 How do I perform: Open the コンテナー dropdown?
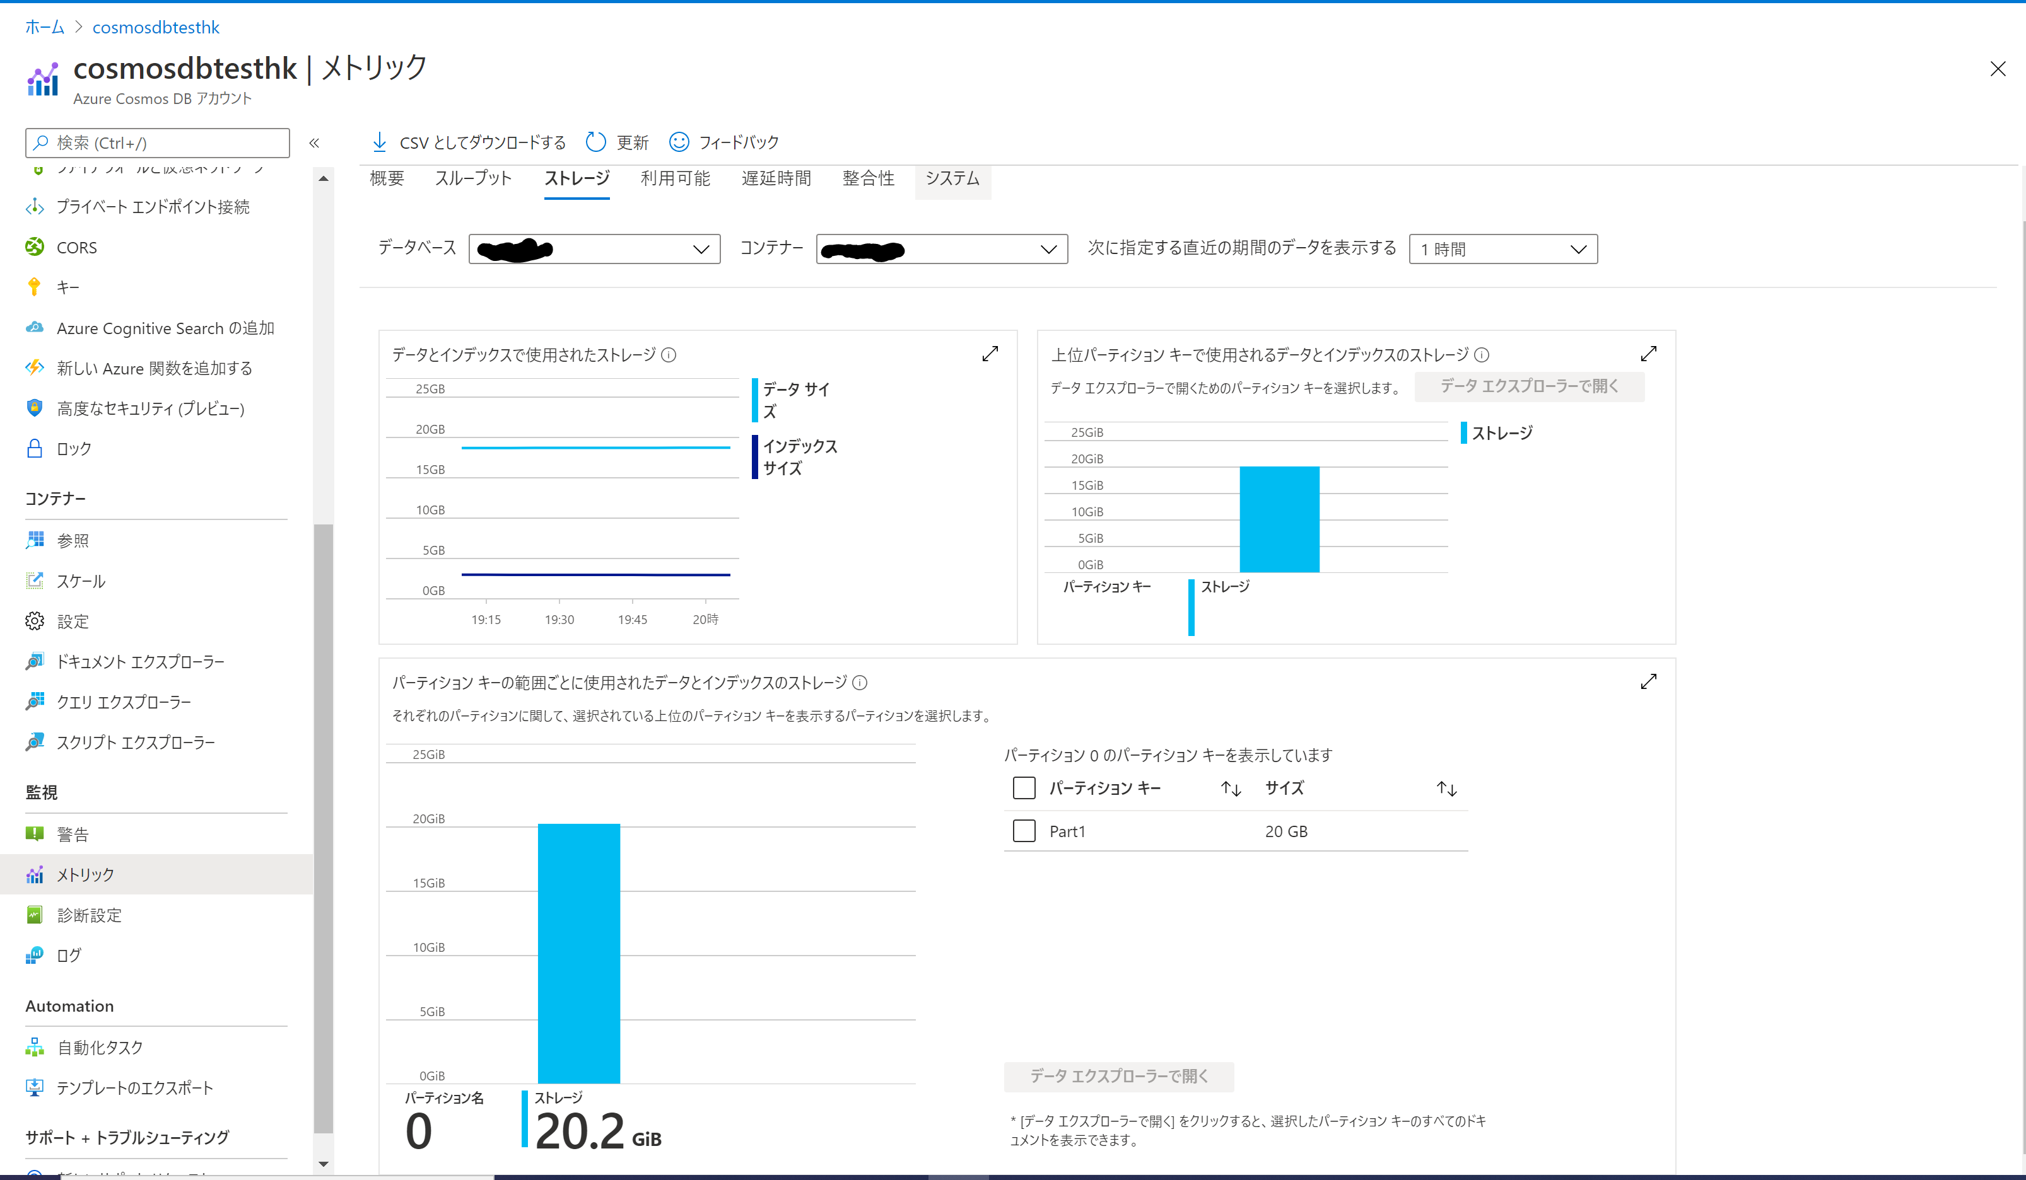942,249
